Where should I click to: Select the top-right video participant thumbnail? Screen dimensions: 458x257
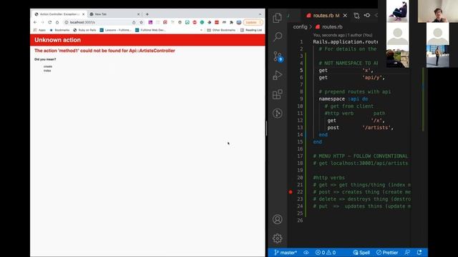pos(438,11)
